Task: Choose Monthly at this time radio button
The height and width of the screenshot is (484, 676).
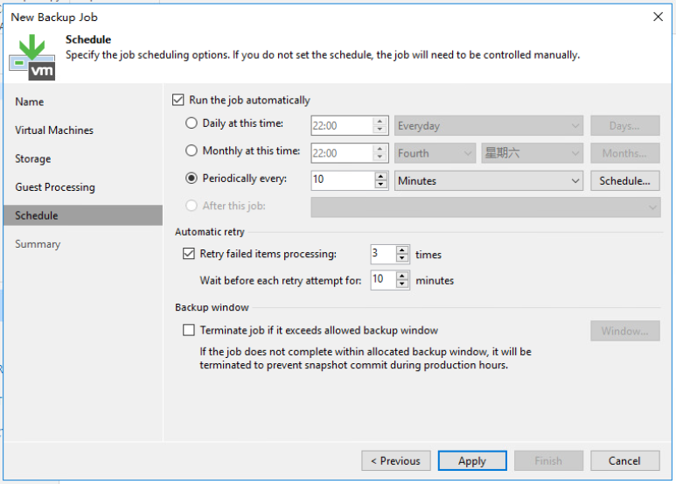Action: 192,151
